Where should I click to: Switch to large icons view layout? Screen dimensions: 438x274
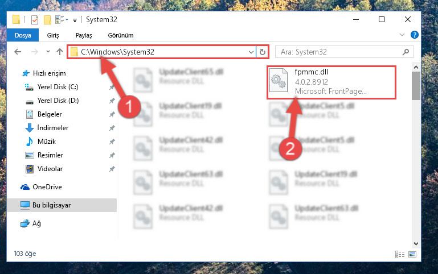click(412, 254)
